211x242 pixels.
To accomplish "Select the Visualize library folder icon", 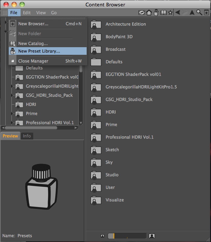I will (96, 200).
